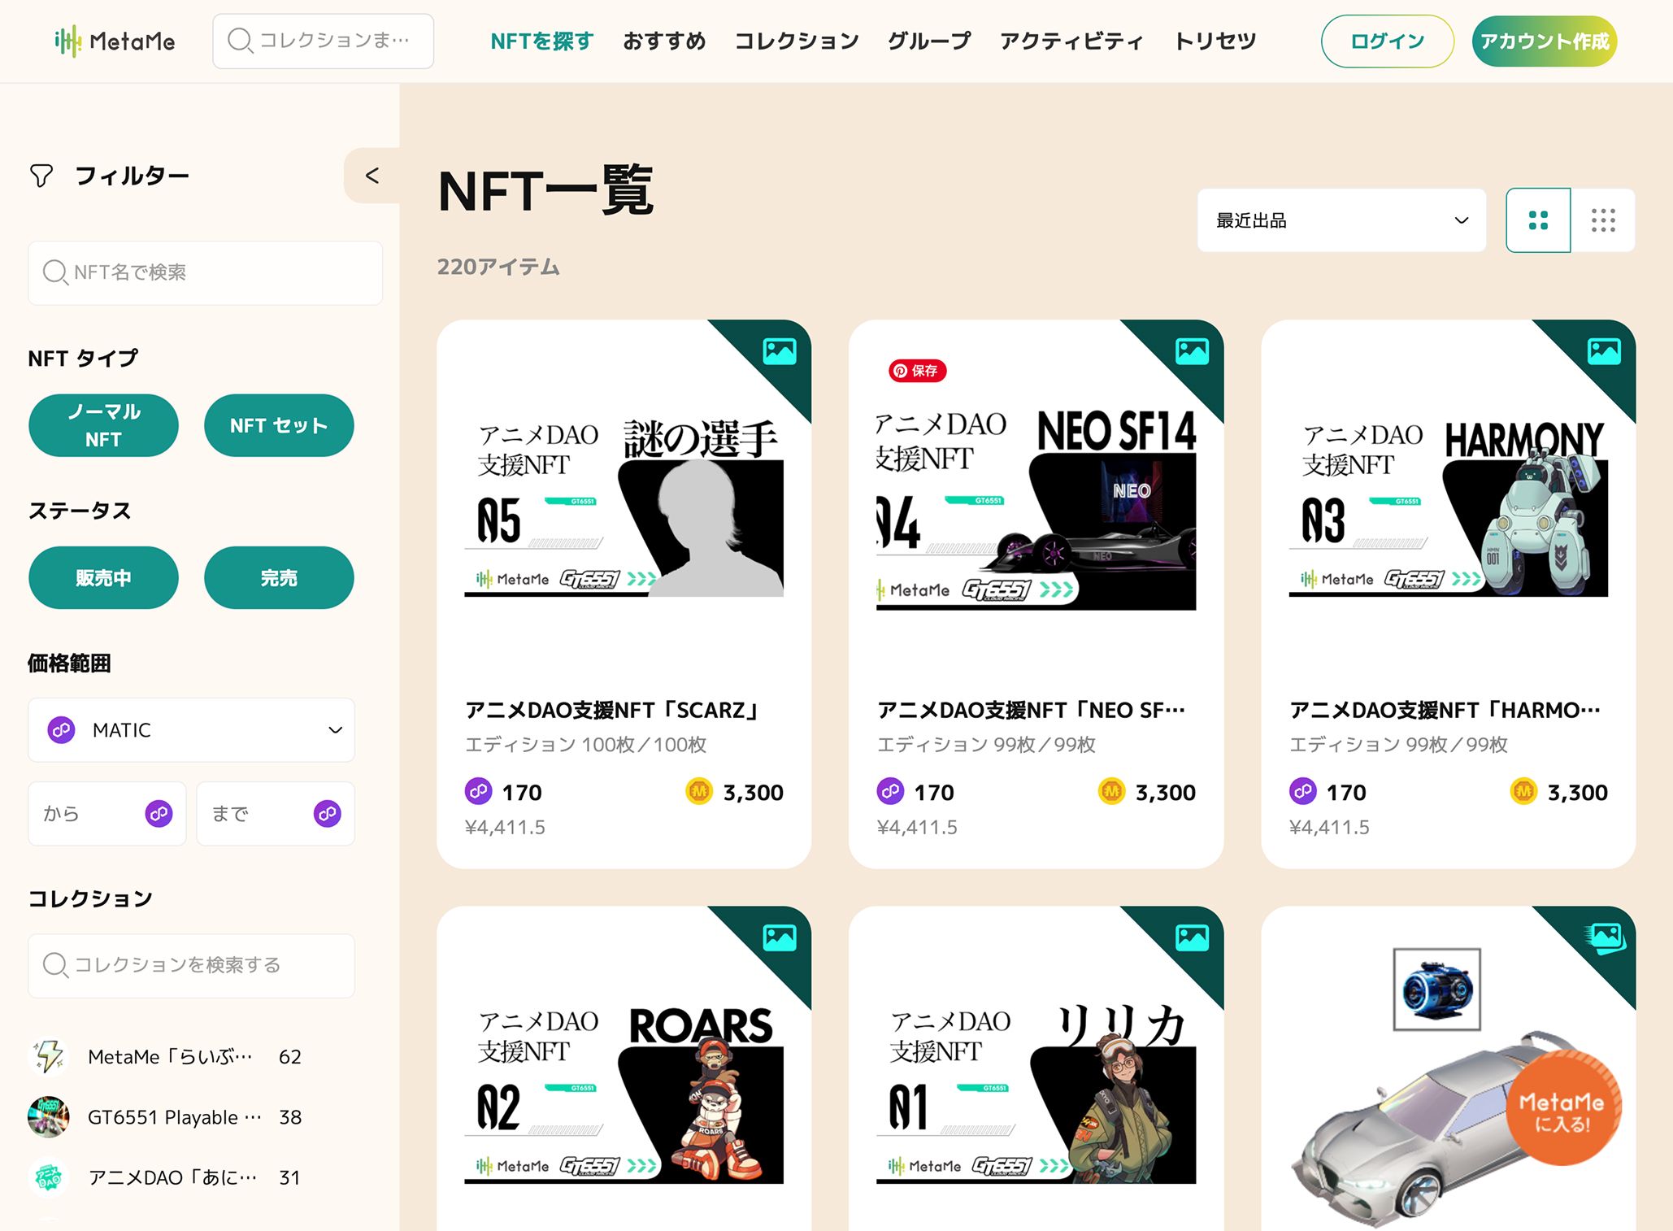The width and height of the screenshot is (1673, 1231).
Task: Click gold coin icon on SCARZ price
Action: click(699, 791)
